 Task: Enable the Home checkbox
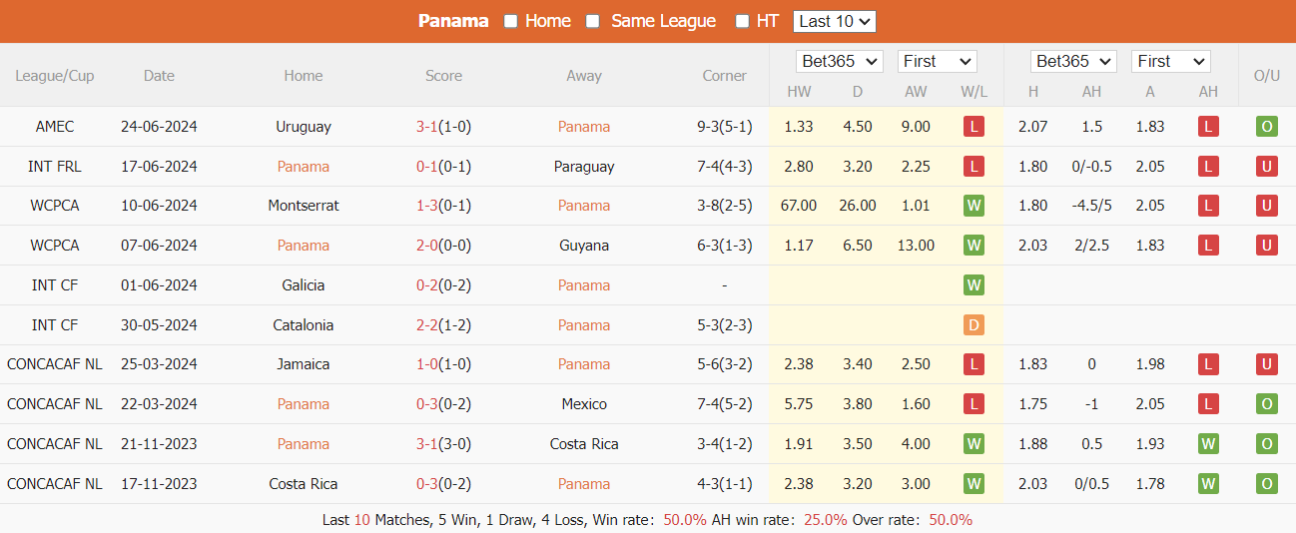[511, 22]
